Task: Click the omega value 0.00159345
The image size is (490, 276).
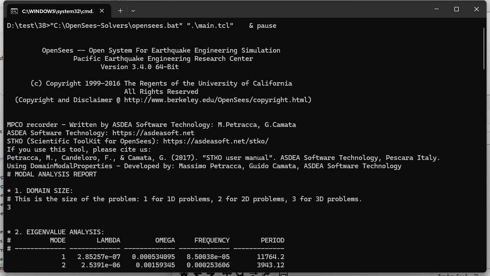Action: (155, 265)
